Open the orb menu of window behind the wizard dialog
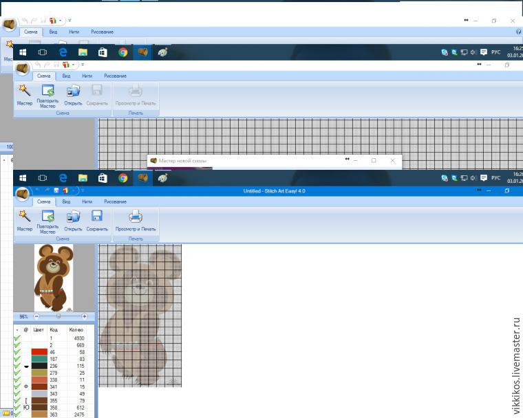The width and height of the screenshot is (523, 418). click(x=22, y=68)
